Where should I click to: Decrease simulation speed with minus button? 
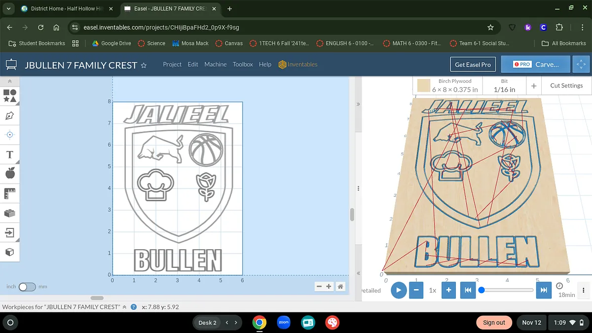click(x=416, y=290)
